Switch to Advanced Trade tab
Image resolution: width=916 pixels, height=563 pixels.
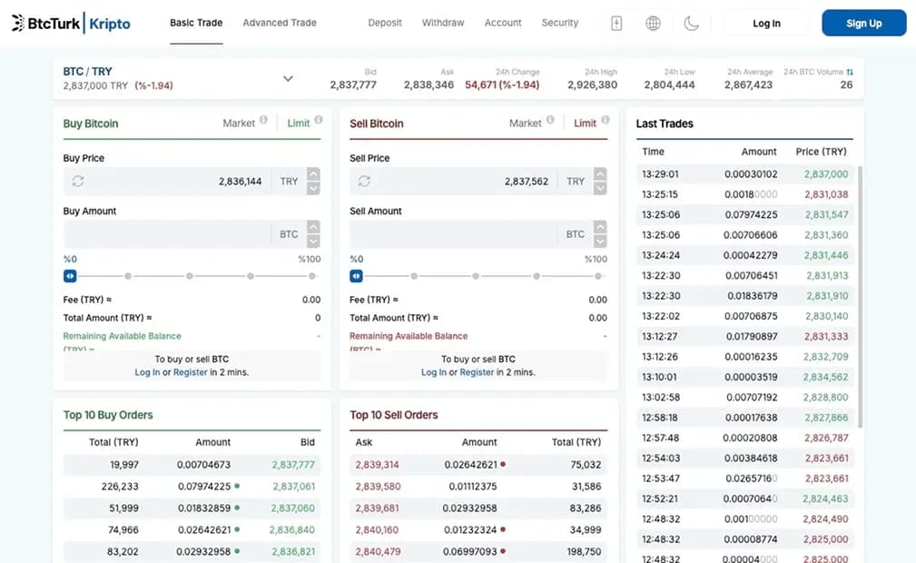280,23
